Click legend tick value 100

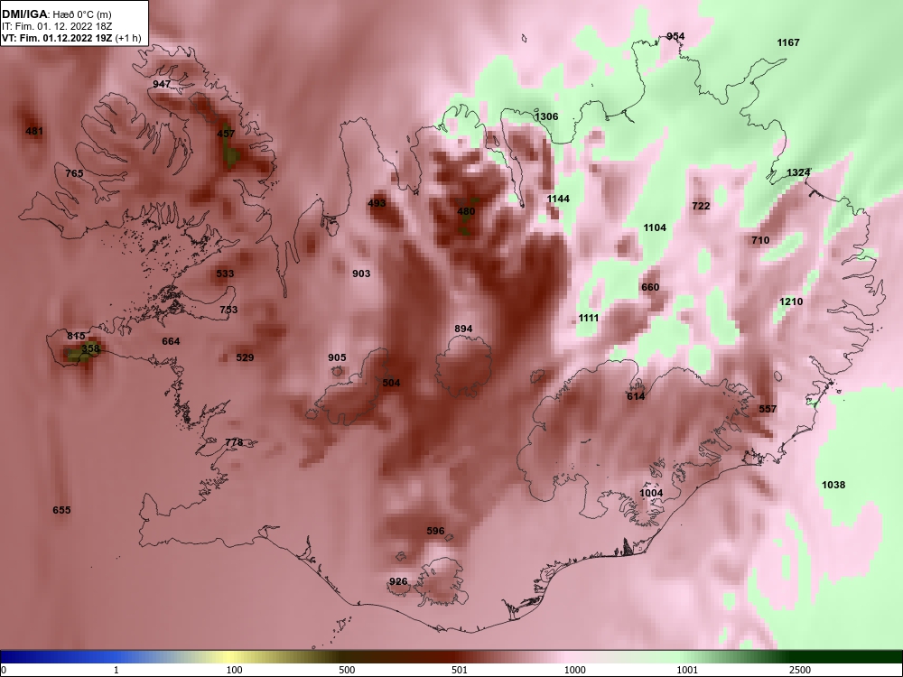tap(235, 670)
